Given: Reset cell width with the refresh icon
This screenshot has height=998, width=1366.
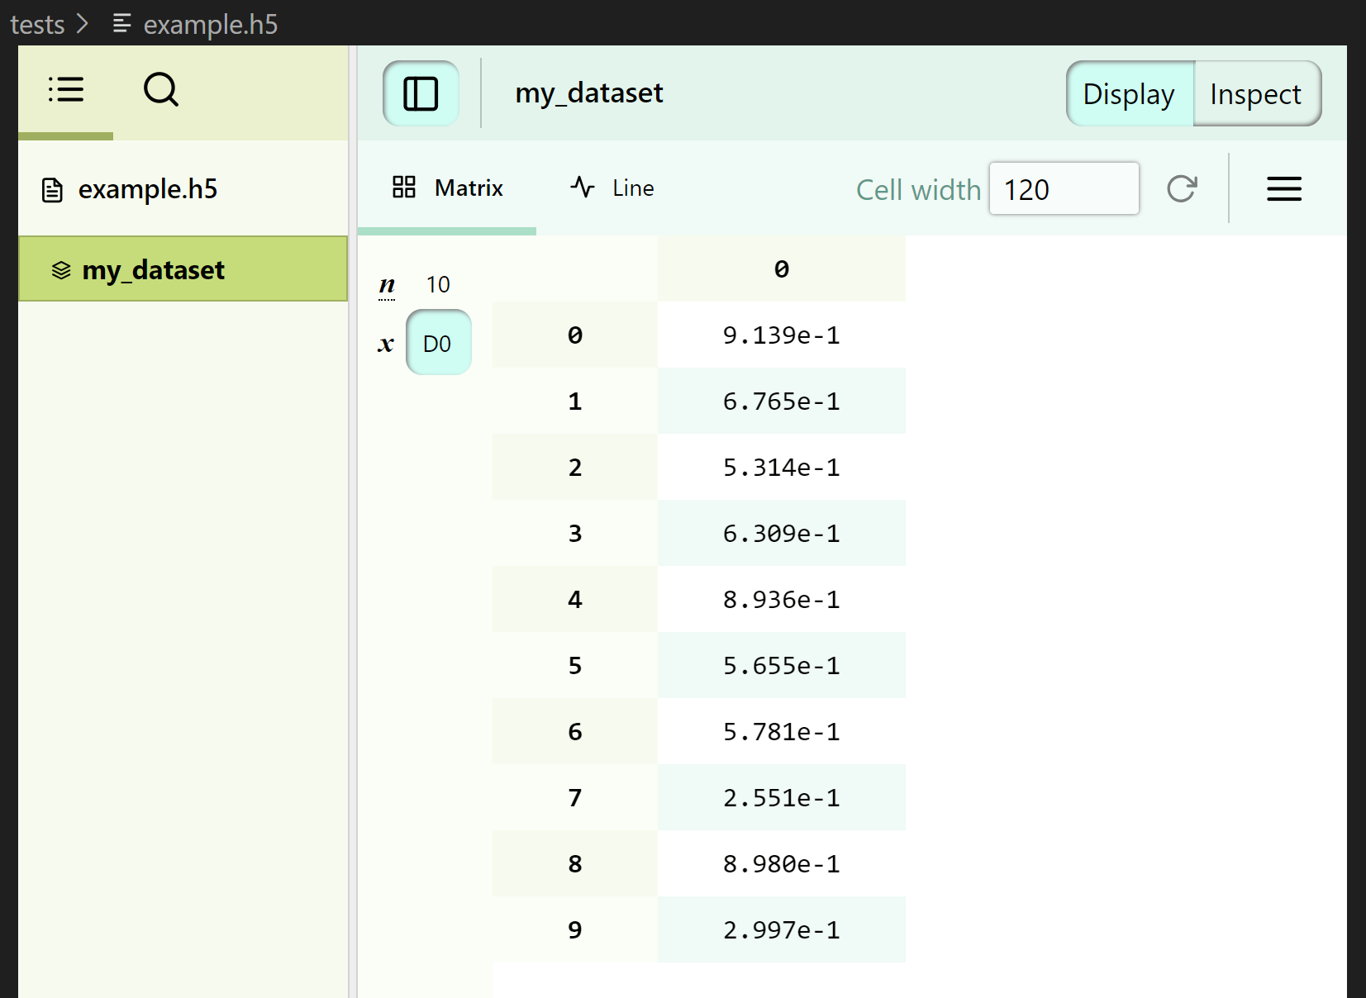Looking at the screenshot, I should pos(1182,189).
